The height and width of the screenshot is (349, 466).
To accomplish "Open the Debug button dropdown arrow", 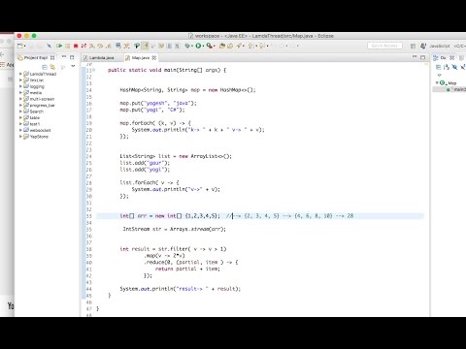I will tap(192, 47).
